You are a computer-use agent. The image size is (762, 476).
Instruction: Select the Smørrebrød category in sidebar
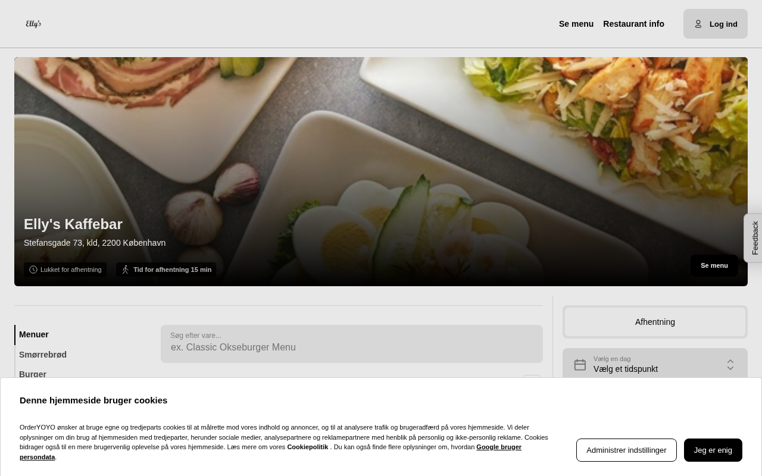coord(43,355)
